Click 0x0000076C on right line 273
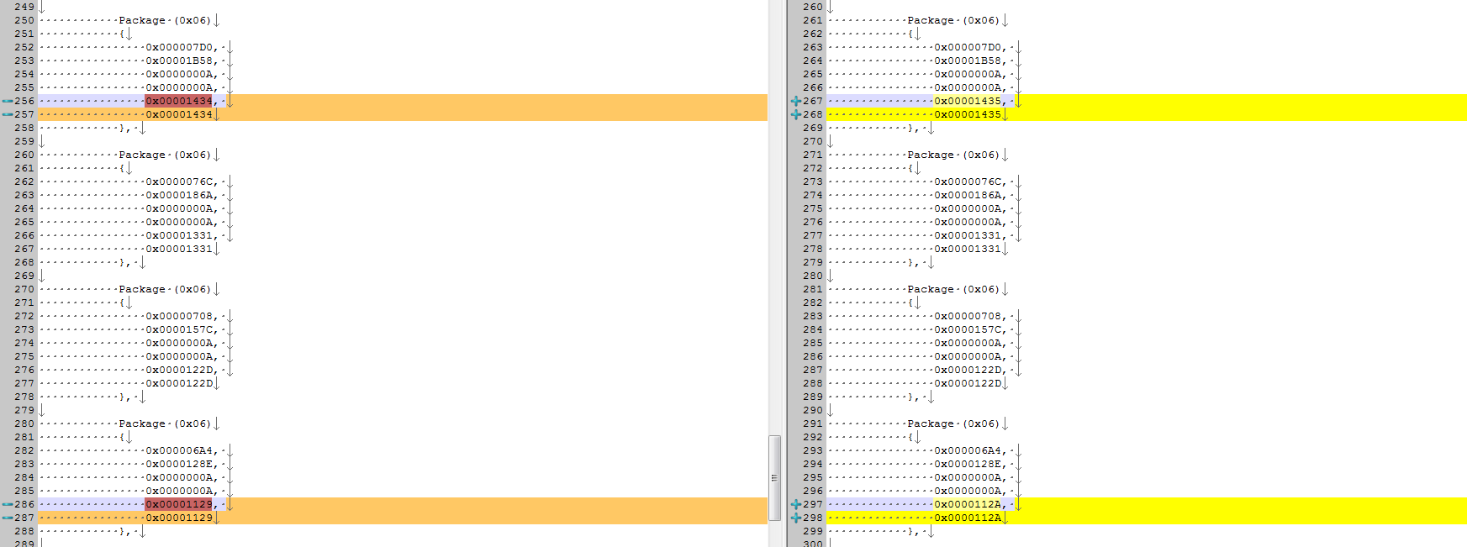 [968, 181]
